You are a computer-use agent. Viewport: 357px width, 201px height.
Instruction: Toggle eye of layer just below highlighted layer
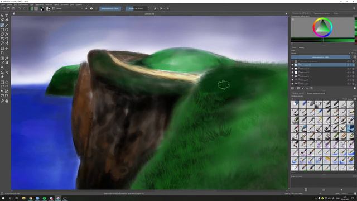point(292,69)
